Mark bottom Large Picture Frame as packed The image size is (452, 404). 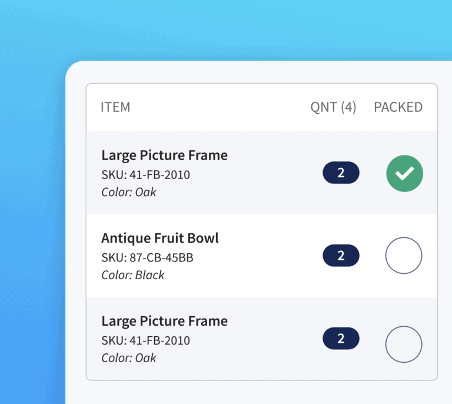point(404,345)
